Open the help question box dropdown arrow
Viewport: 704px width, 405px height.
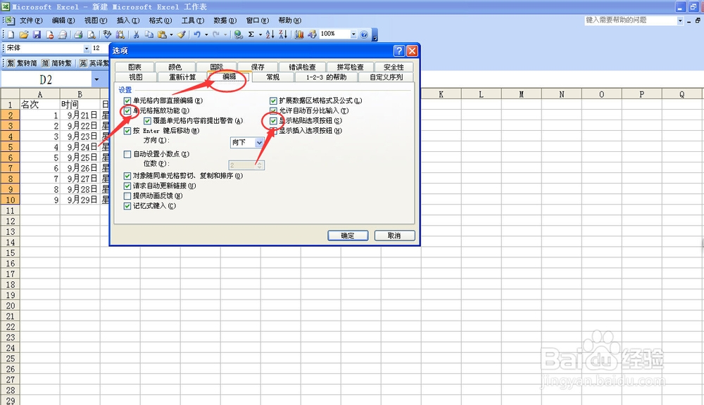coord(680,20)
